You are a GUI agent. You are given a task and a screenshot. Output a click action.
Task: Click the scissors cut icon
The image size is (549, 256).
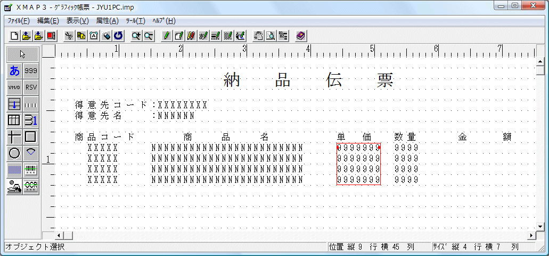click(69, 35)
